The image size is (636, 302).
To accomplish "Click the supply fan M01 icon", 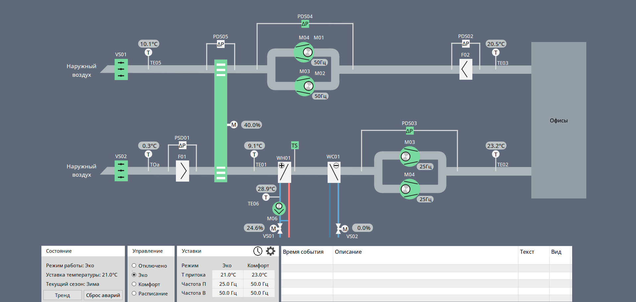I will coord(304,52).
